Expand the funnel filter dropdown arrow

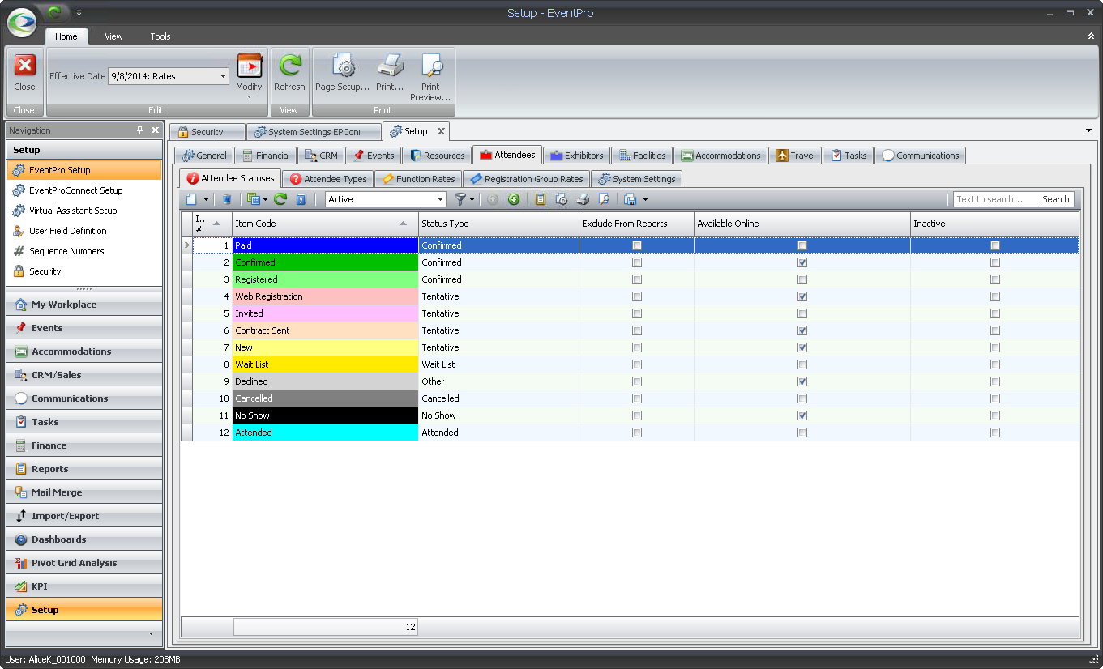[x=472, y=199]
